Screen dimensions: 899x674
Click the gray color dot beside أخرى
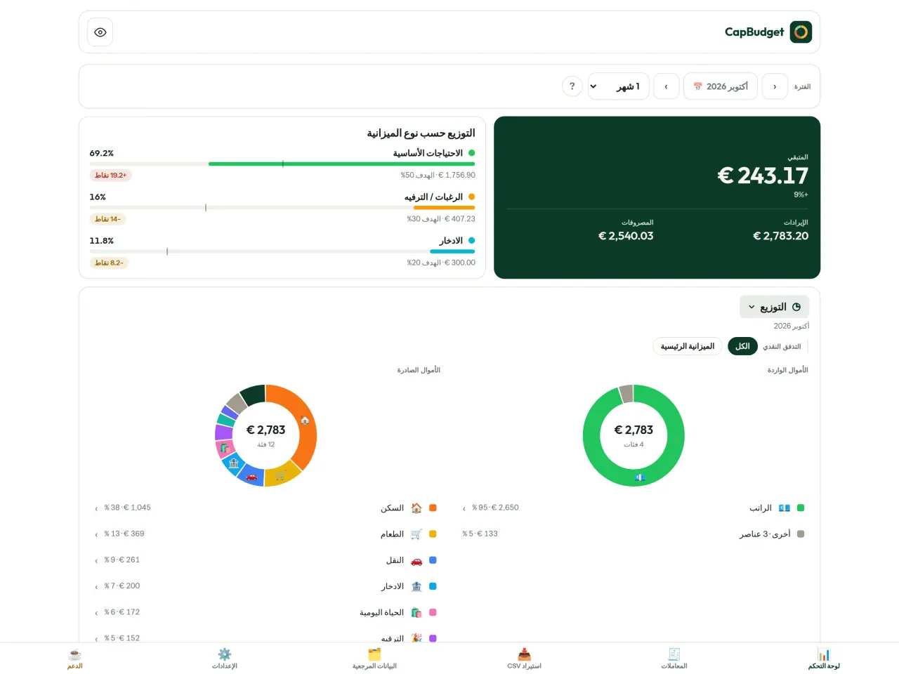tap(801, 534)
